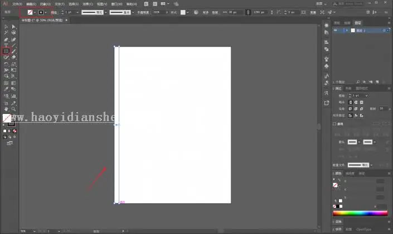This screenshot has width=393, height=234.
Task: Click the fill swatch in the toolbox
Action: [7, 118]
